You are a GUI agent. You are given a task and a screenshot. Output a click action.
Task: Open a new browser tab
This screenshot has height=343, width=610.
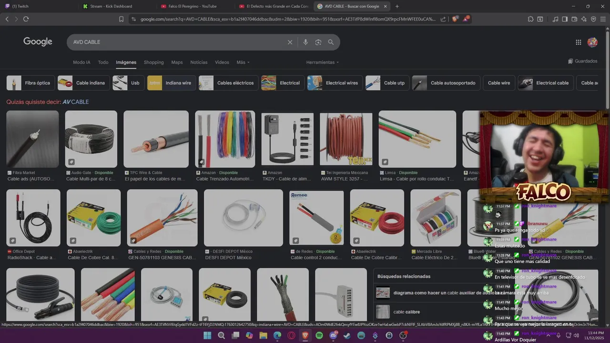coord(397,6)
